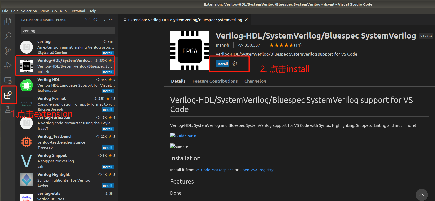Viewport: 435px width, 201px height.
Task: Install the verilog extension by Gtylcara&Gewinn
Action: tap(107, 53)
